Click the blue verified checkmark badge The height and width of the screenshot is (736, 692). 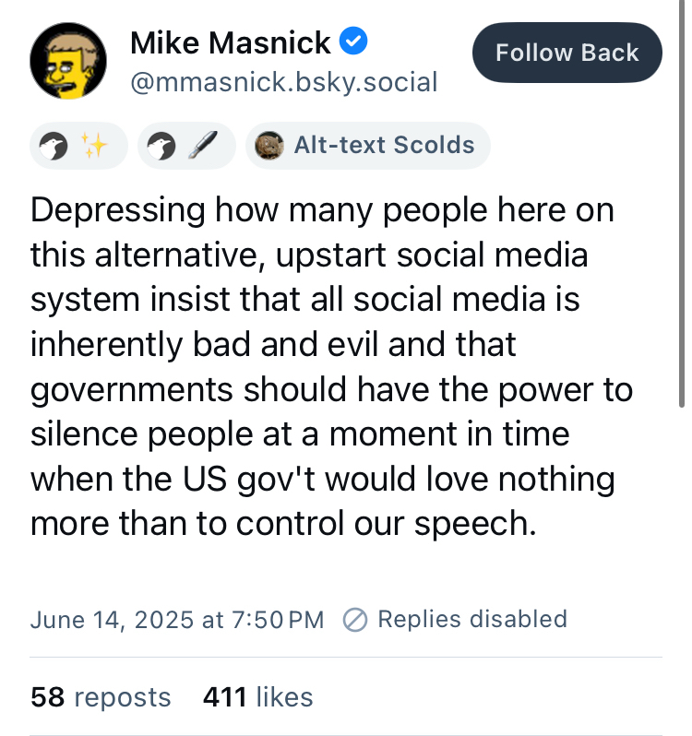353,42
